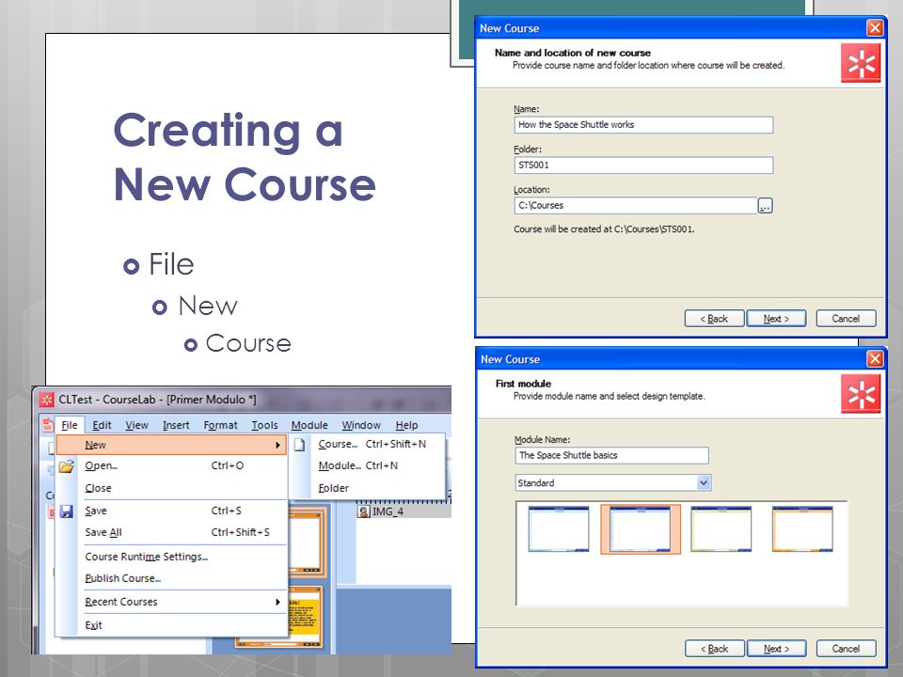Choose Save All menu entry
This screenshot has width=903, height=677.
[x=171, y=532]
